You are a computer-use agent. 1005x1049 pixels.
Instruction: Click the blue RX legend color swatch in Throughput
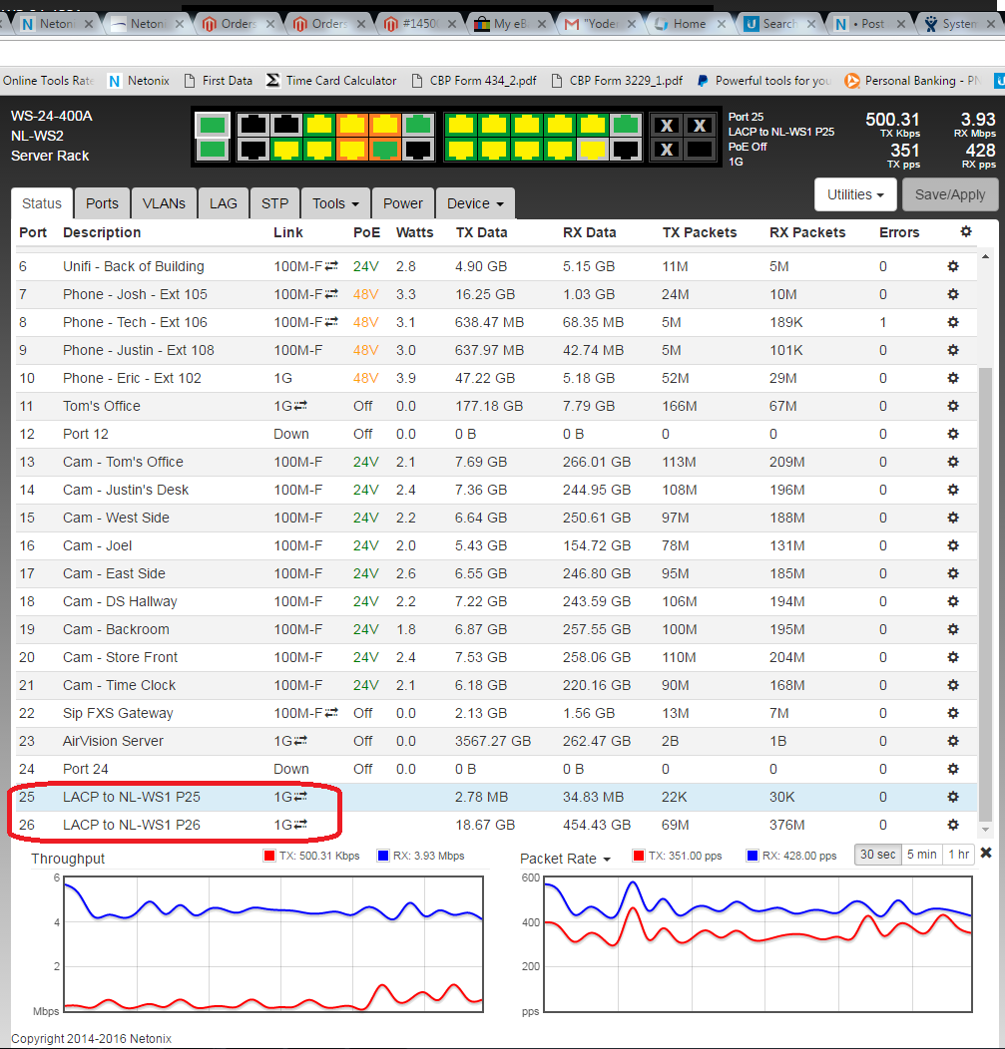(382, 856)
